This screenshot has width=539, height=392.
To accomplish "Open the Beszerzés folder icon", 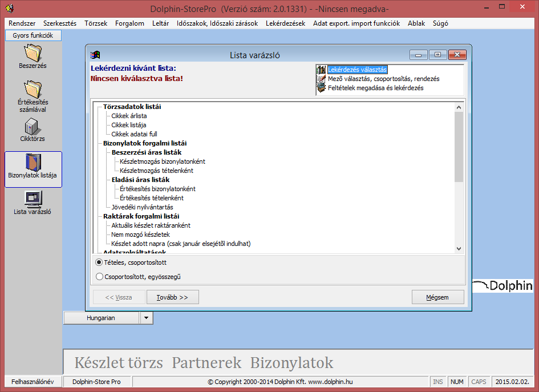I will [x=33, y=52].
